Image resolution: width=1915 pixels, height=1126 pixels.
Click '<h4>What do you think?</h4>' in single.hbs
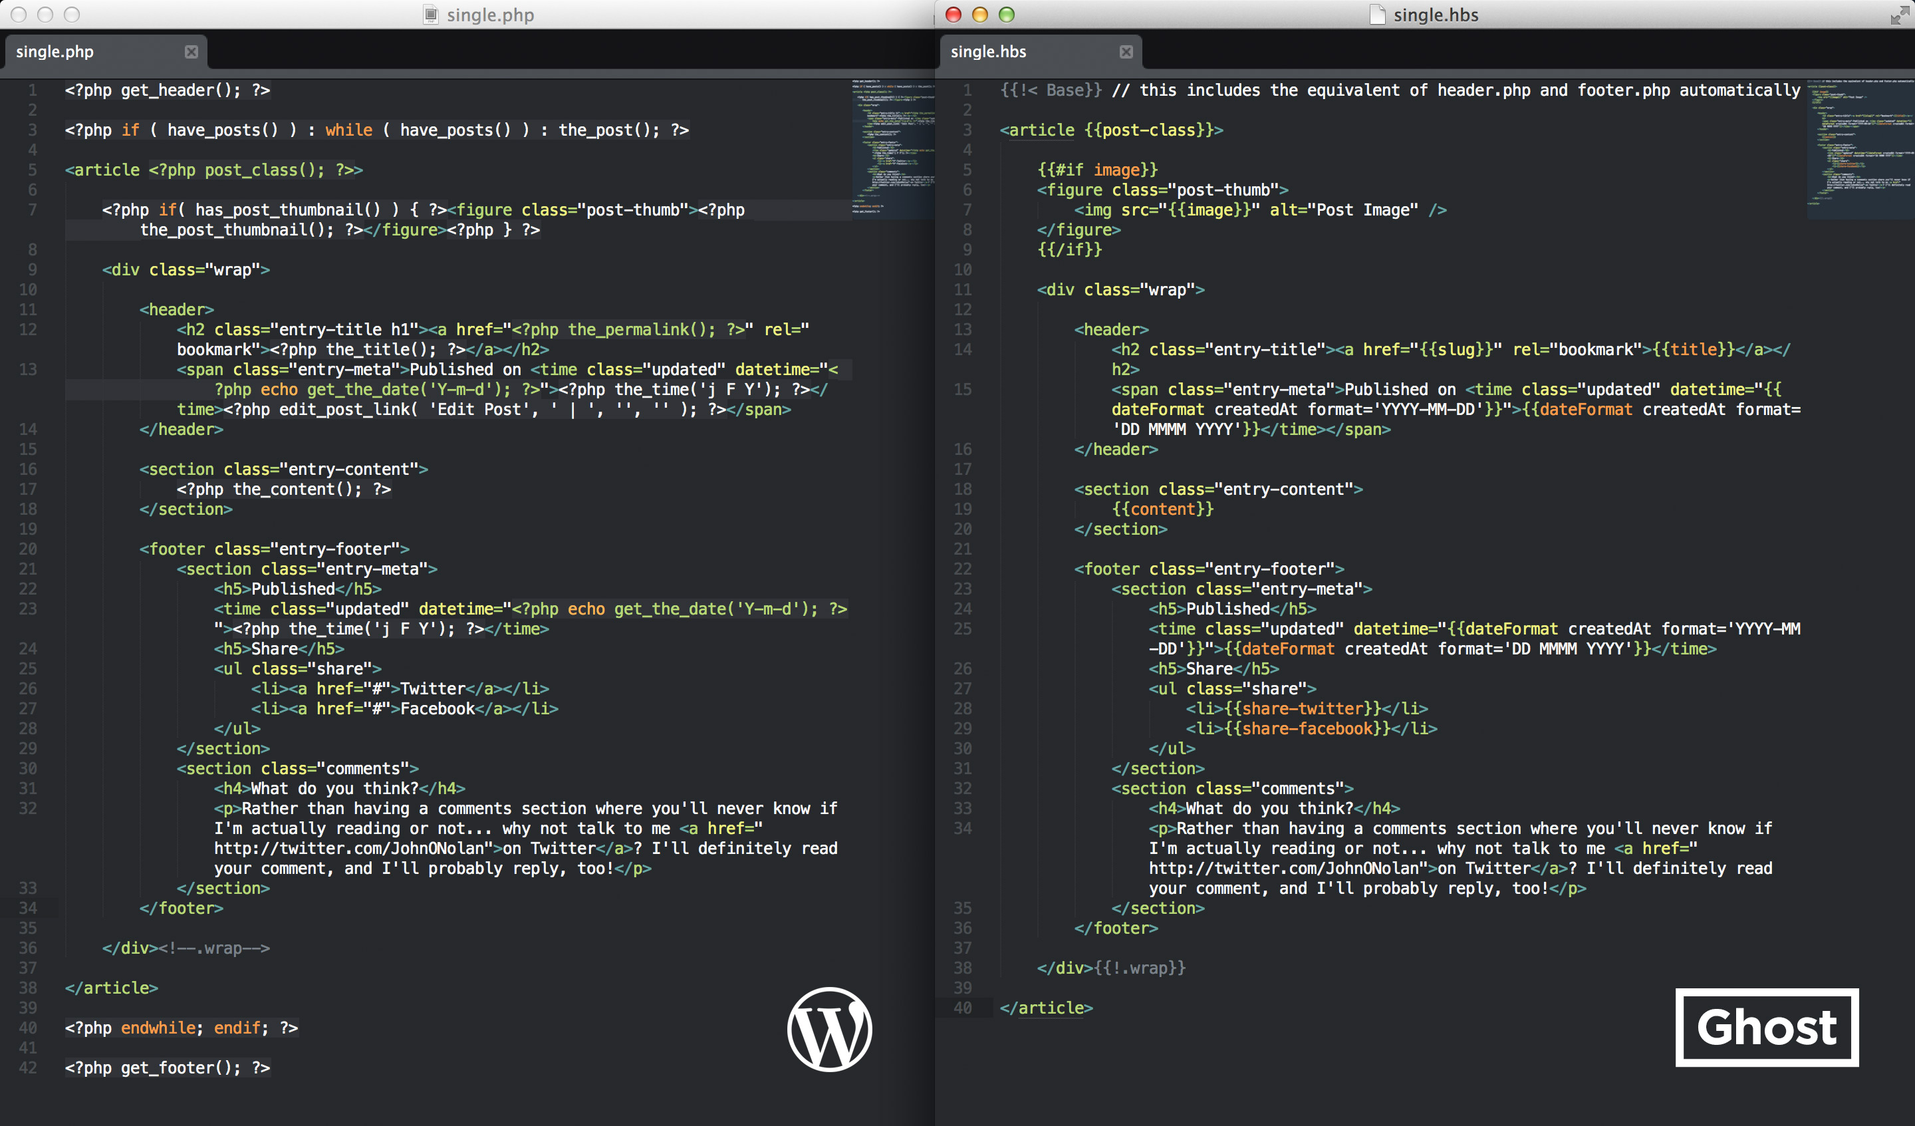coord(1275,808)
